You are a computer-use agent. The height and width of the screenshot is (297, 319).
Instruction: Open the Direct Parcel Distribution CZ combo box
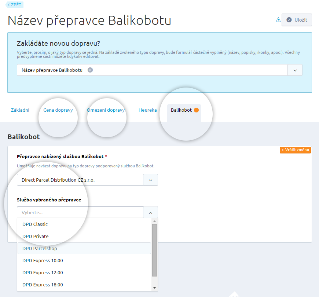pyautogui.click(x=88, y=180)
